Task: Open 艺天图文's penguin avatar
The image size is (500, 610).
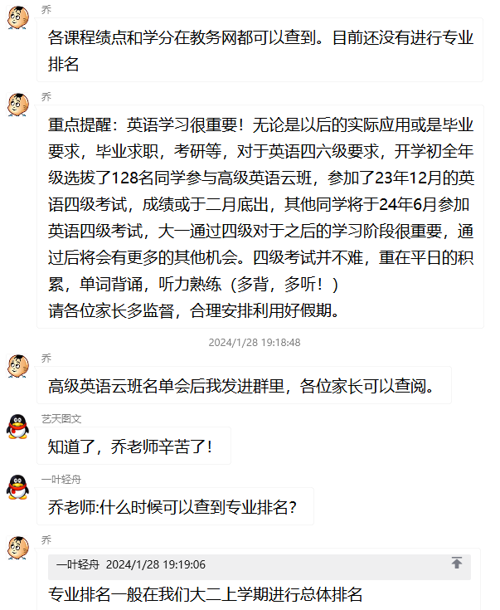Action: [x=17, y=427]
